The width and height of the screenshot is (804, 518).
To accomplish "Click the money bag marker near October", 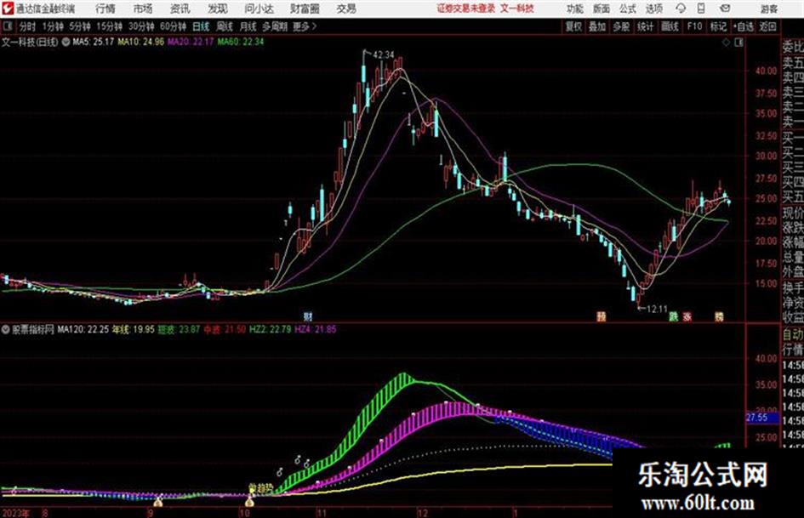I will (250, 501).
